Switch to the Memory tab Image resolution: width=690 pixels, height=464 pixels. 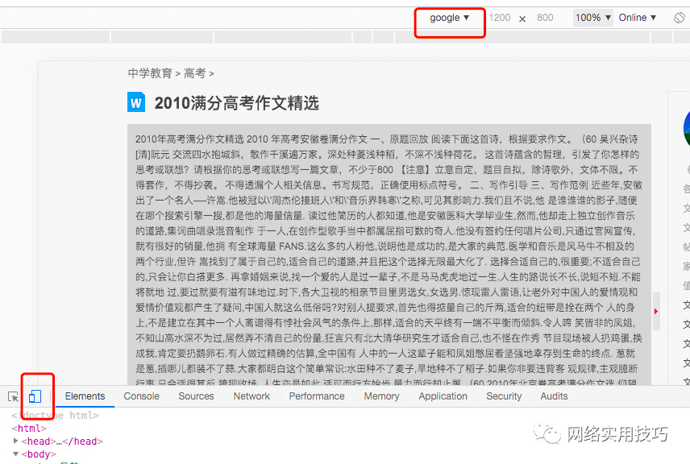pyautogui.click(x=381, y=396)
